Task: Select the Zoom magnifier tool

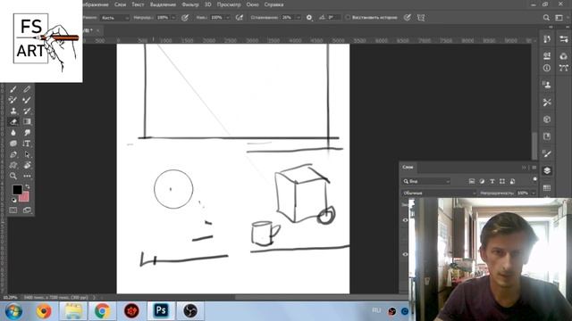Action: pyautogui.click(x=13, y=177)
